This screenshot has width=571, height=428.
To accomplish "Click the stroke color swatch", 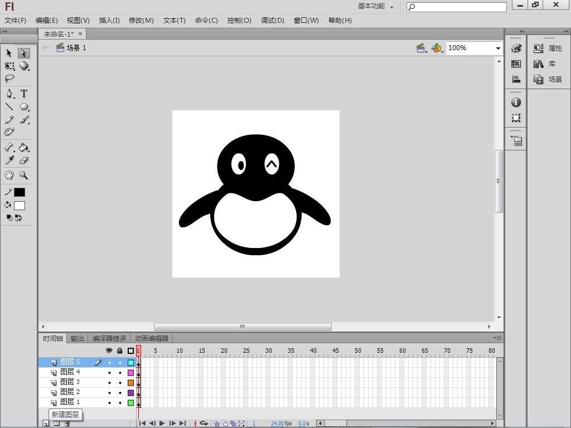I will [x=20, y=192].
